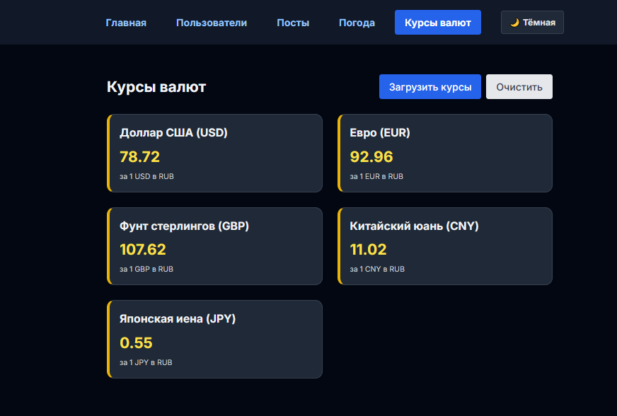Screen dimensions: 617x416
Task: Click the Евро (EUR) currency card
Action: [x=445, y=153]
